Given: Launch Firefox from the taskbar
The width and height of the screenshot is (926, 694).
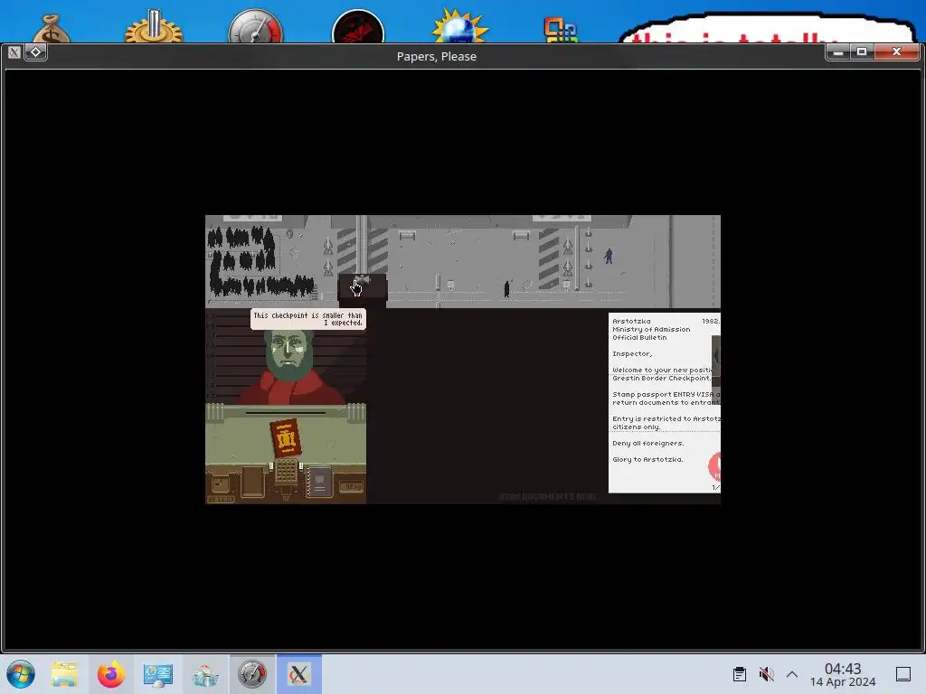Looking at the screenshot, I should [x=111, y=674].
